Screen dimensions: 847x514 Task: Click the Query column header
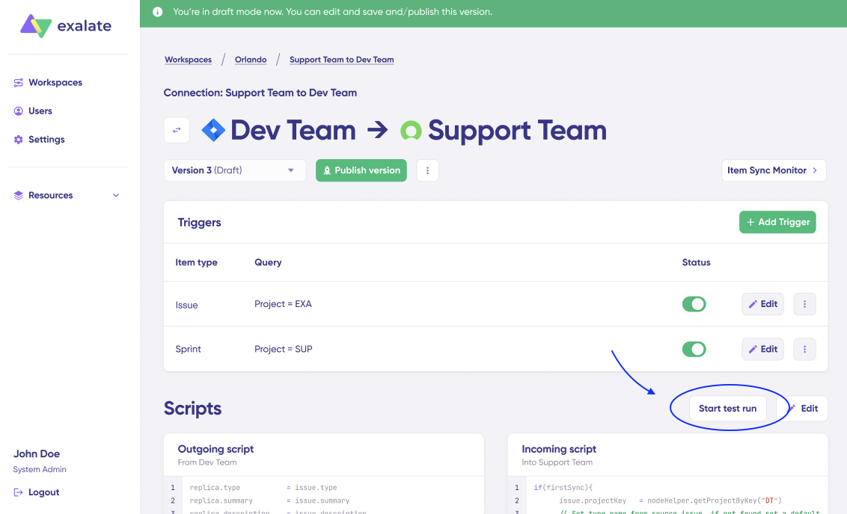(268, 263)
